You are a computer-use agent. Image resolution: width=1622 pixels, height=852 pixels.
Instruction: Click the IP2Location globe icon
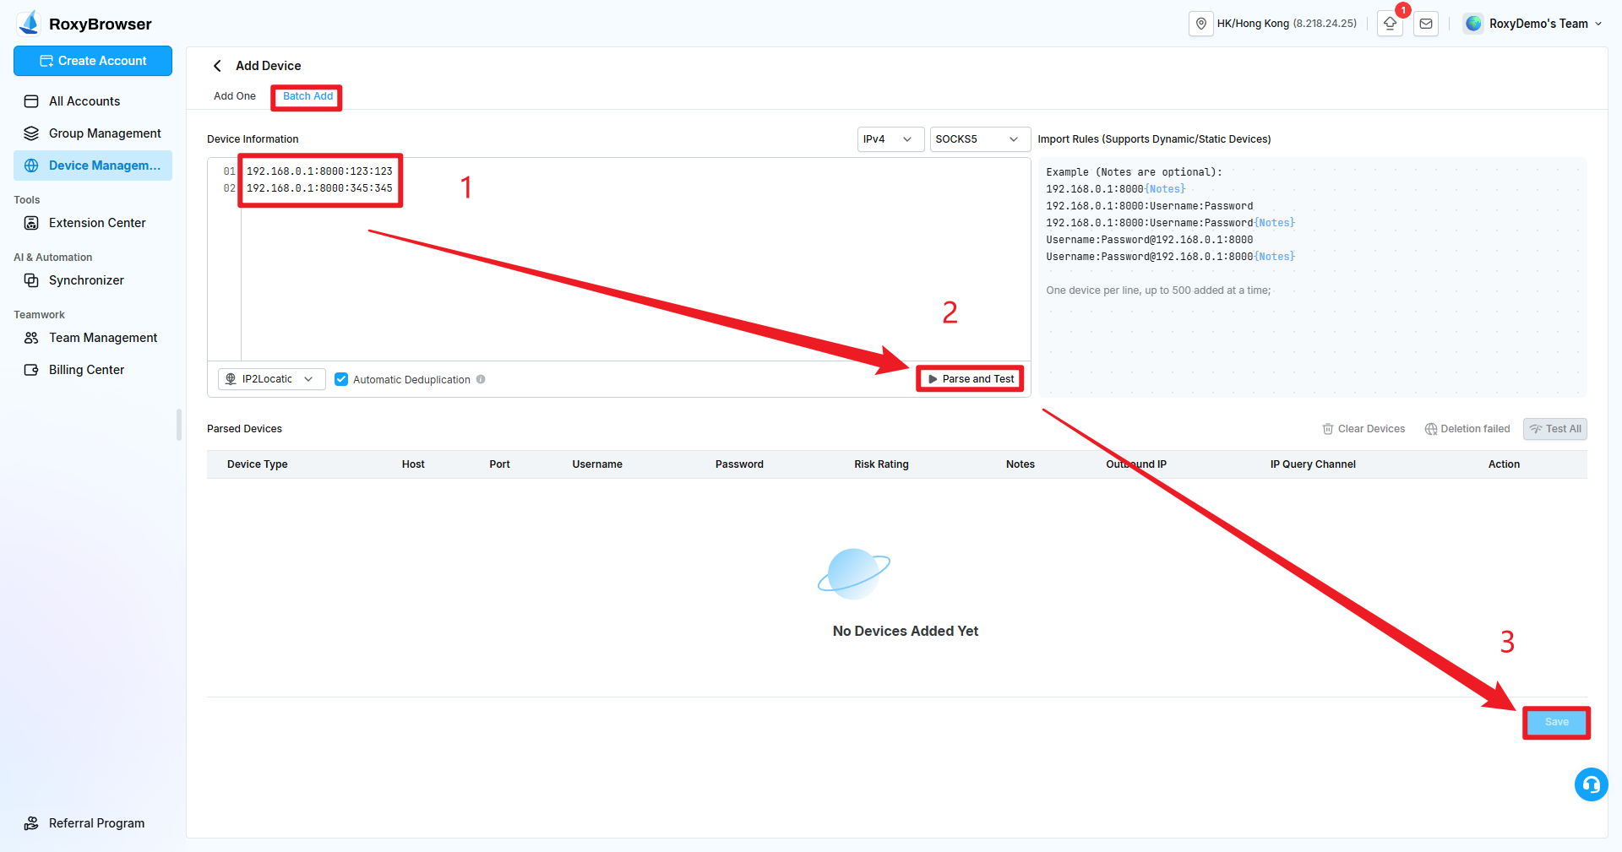pos(231,379)
